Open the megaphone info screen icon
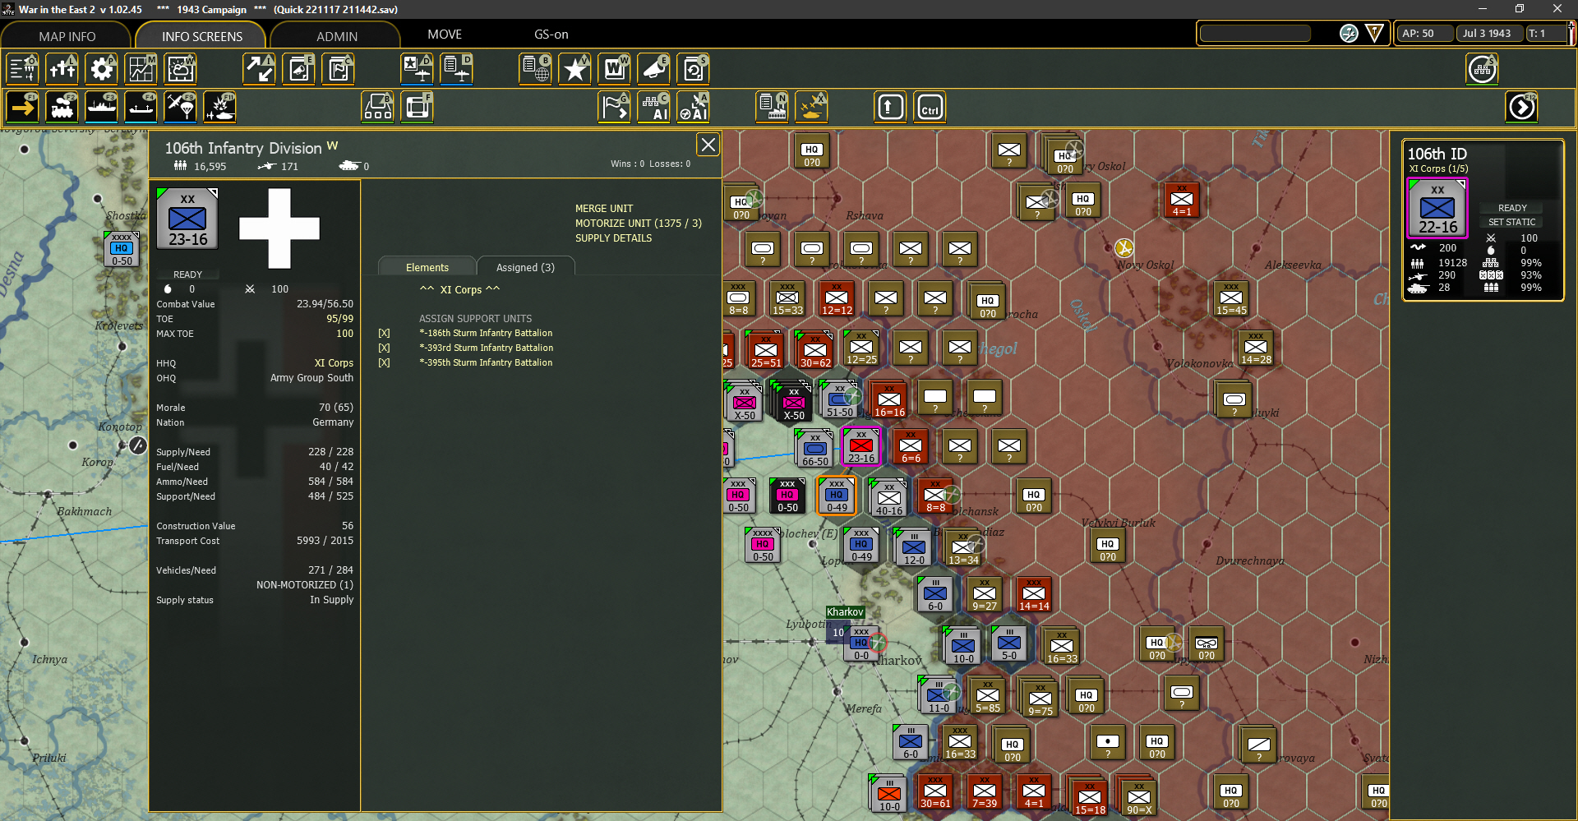The width and height of the screenshot is (1578, 821). pyautogui.click(x=654, y=69)
